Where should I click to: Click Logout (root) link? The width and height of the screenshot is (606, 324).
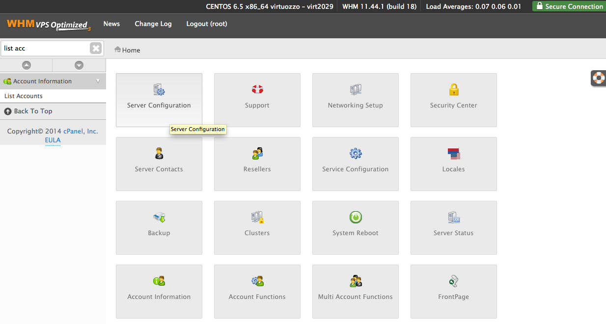coord(207,24)
